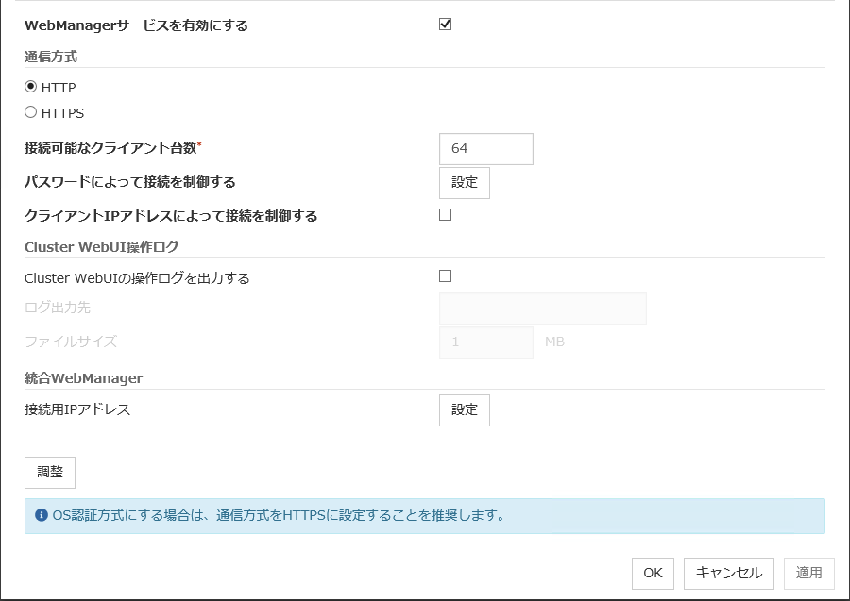This screenshot has width=850, height=601.
Task: Open 設定 for パスワードによって接続を制御する
Action: tap(465, 182)
